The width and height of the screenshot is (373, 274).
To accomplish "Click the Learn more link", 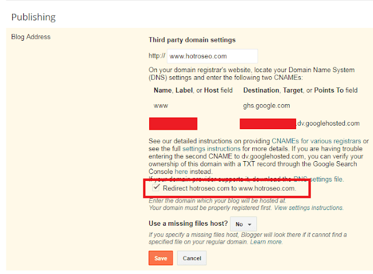I will coord(266,242).
